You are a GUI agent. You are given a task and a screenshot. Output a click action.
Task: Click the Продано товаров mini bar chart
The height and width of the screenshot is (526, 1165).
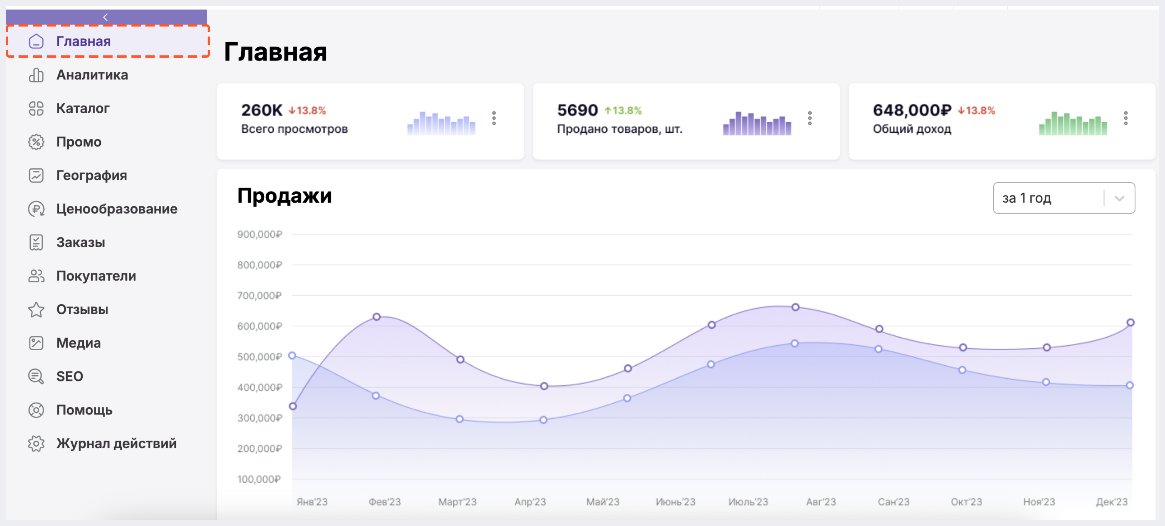[757, 123]
